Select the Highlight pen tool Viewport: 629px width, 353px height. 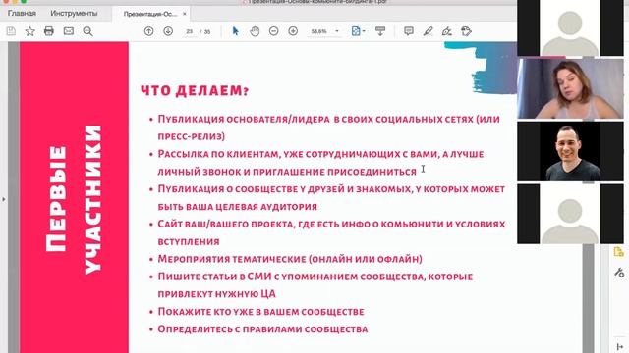429,31
